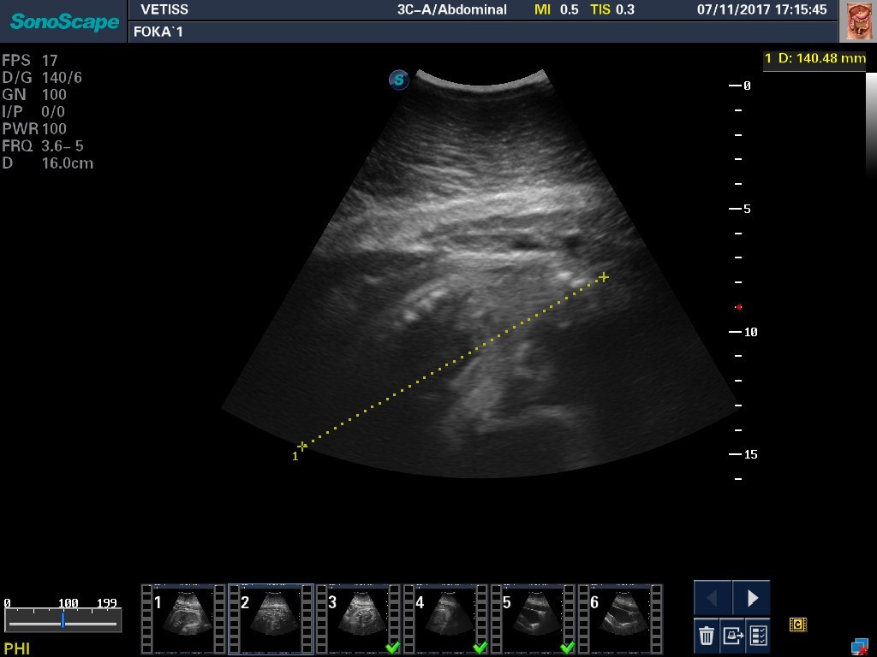Toggle green checkmark on thumbnail 4

pyautogui.click(x=480, y=647)
